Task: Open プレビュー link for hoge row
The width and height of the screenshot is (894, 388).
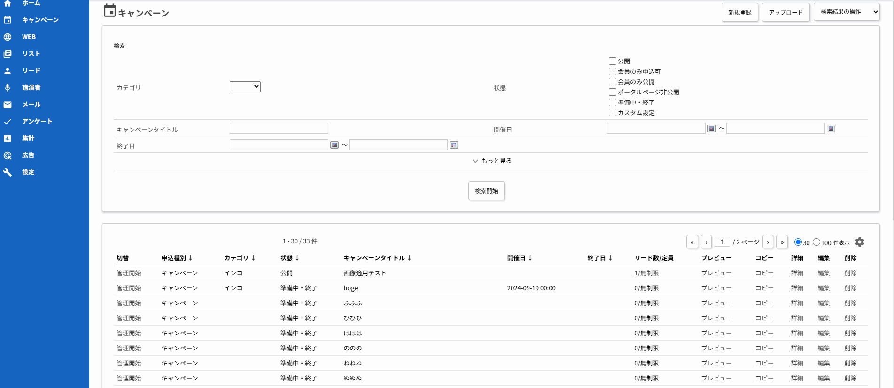Action: [716, 288]
